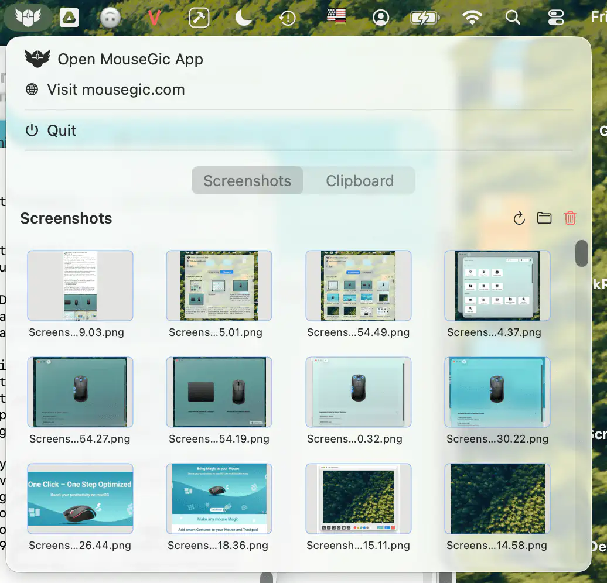Open the Wi-Fi status menu
This screenshot has height=583, width=607.
(x=472, y=18)
